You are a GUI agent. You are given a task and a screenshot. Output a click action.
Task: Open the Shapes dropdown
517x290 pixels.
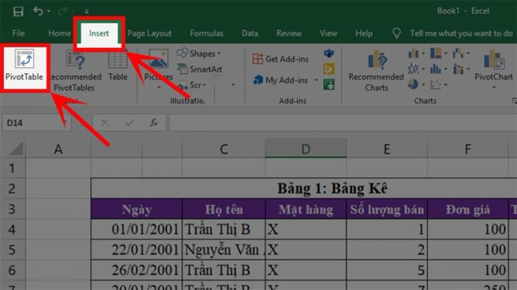[199, 53]
